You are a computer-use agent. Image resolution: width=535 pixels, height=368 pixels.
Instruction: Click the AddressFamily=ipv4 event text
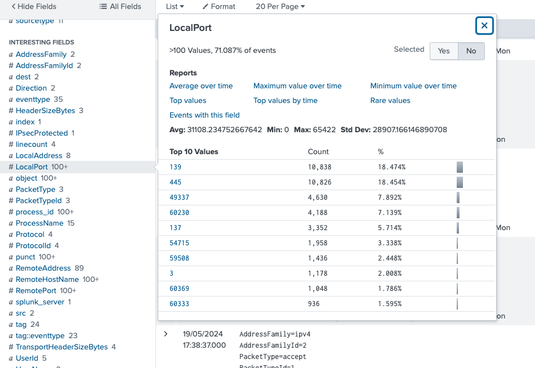tap(275, 334)
